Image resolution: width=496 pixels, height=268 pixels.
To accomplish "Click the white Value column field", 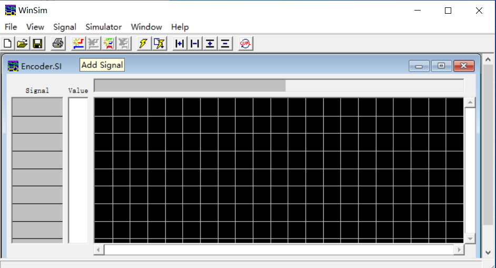I will click(78, 170).
